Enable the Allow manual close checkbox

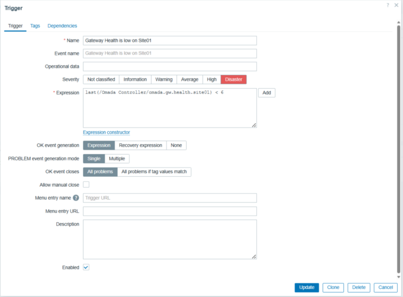click(x=86, y=185)
